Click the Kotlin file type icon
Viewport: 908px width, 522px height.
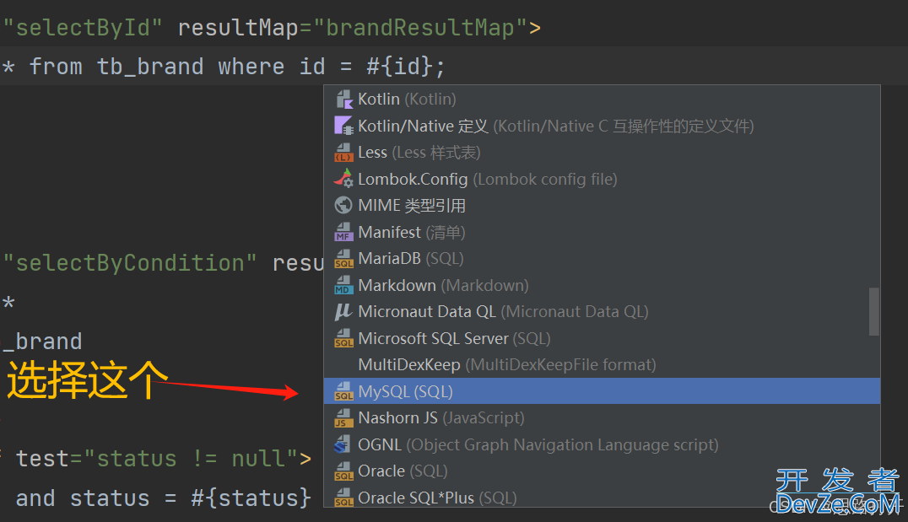[x=344, y=100]
